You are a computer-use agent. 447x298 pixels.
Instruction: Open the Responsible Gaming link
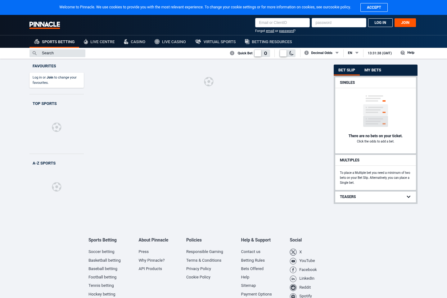tap(205, 252)
